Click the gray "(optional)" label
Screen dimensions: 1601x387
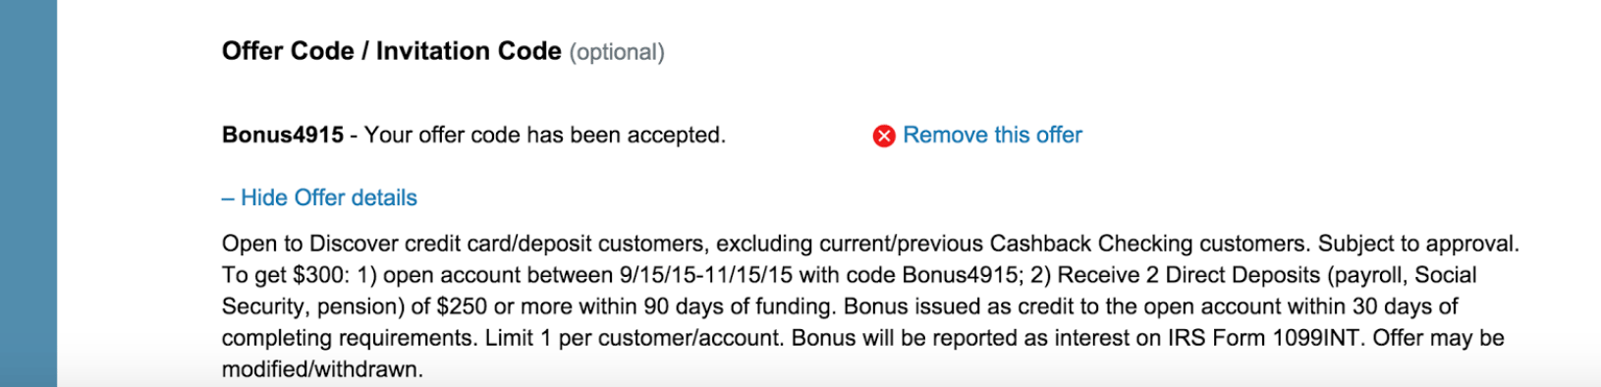click(617, 52)
